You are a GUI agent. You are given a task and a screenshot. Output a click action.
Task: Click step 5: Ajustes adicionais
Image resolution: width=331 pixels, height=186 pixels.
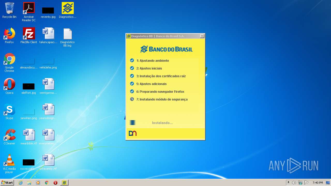point(152,84)
